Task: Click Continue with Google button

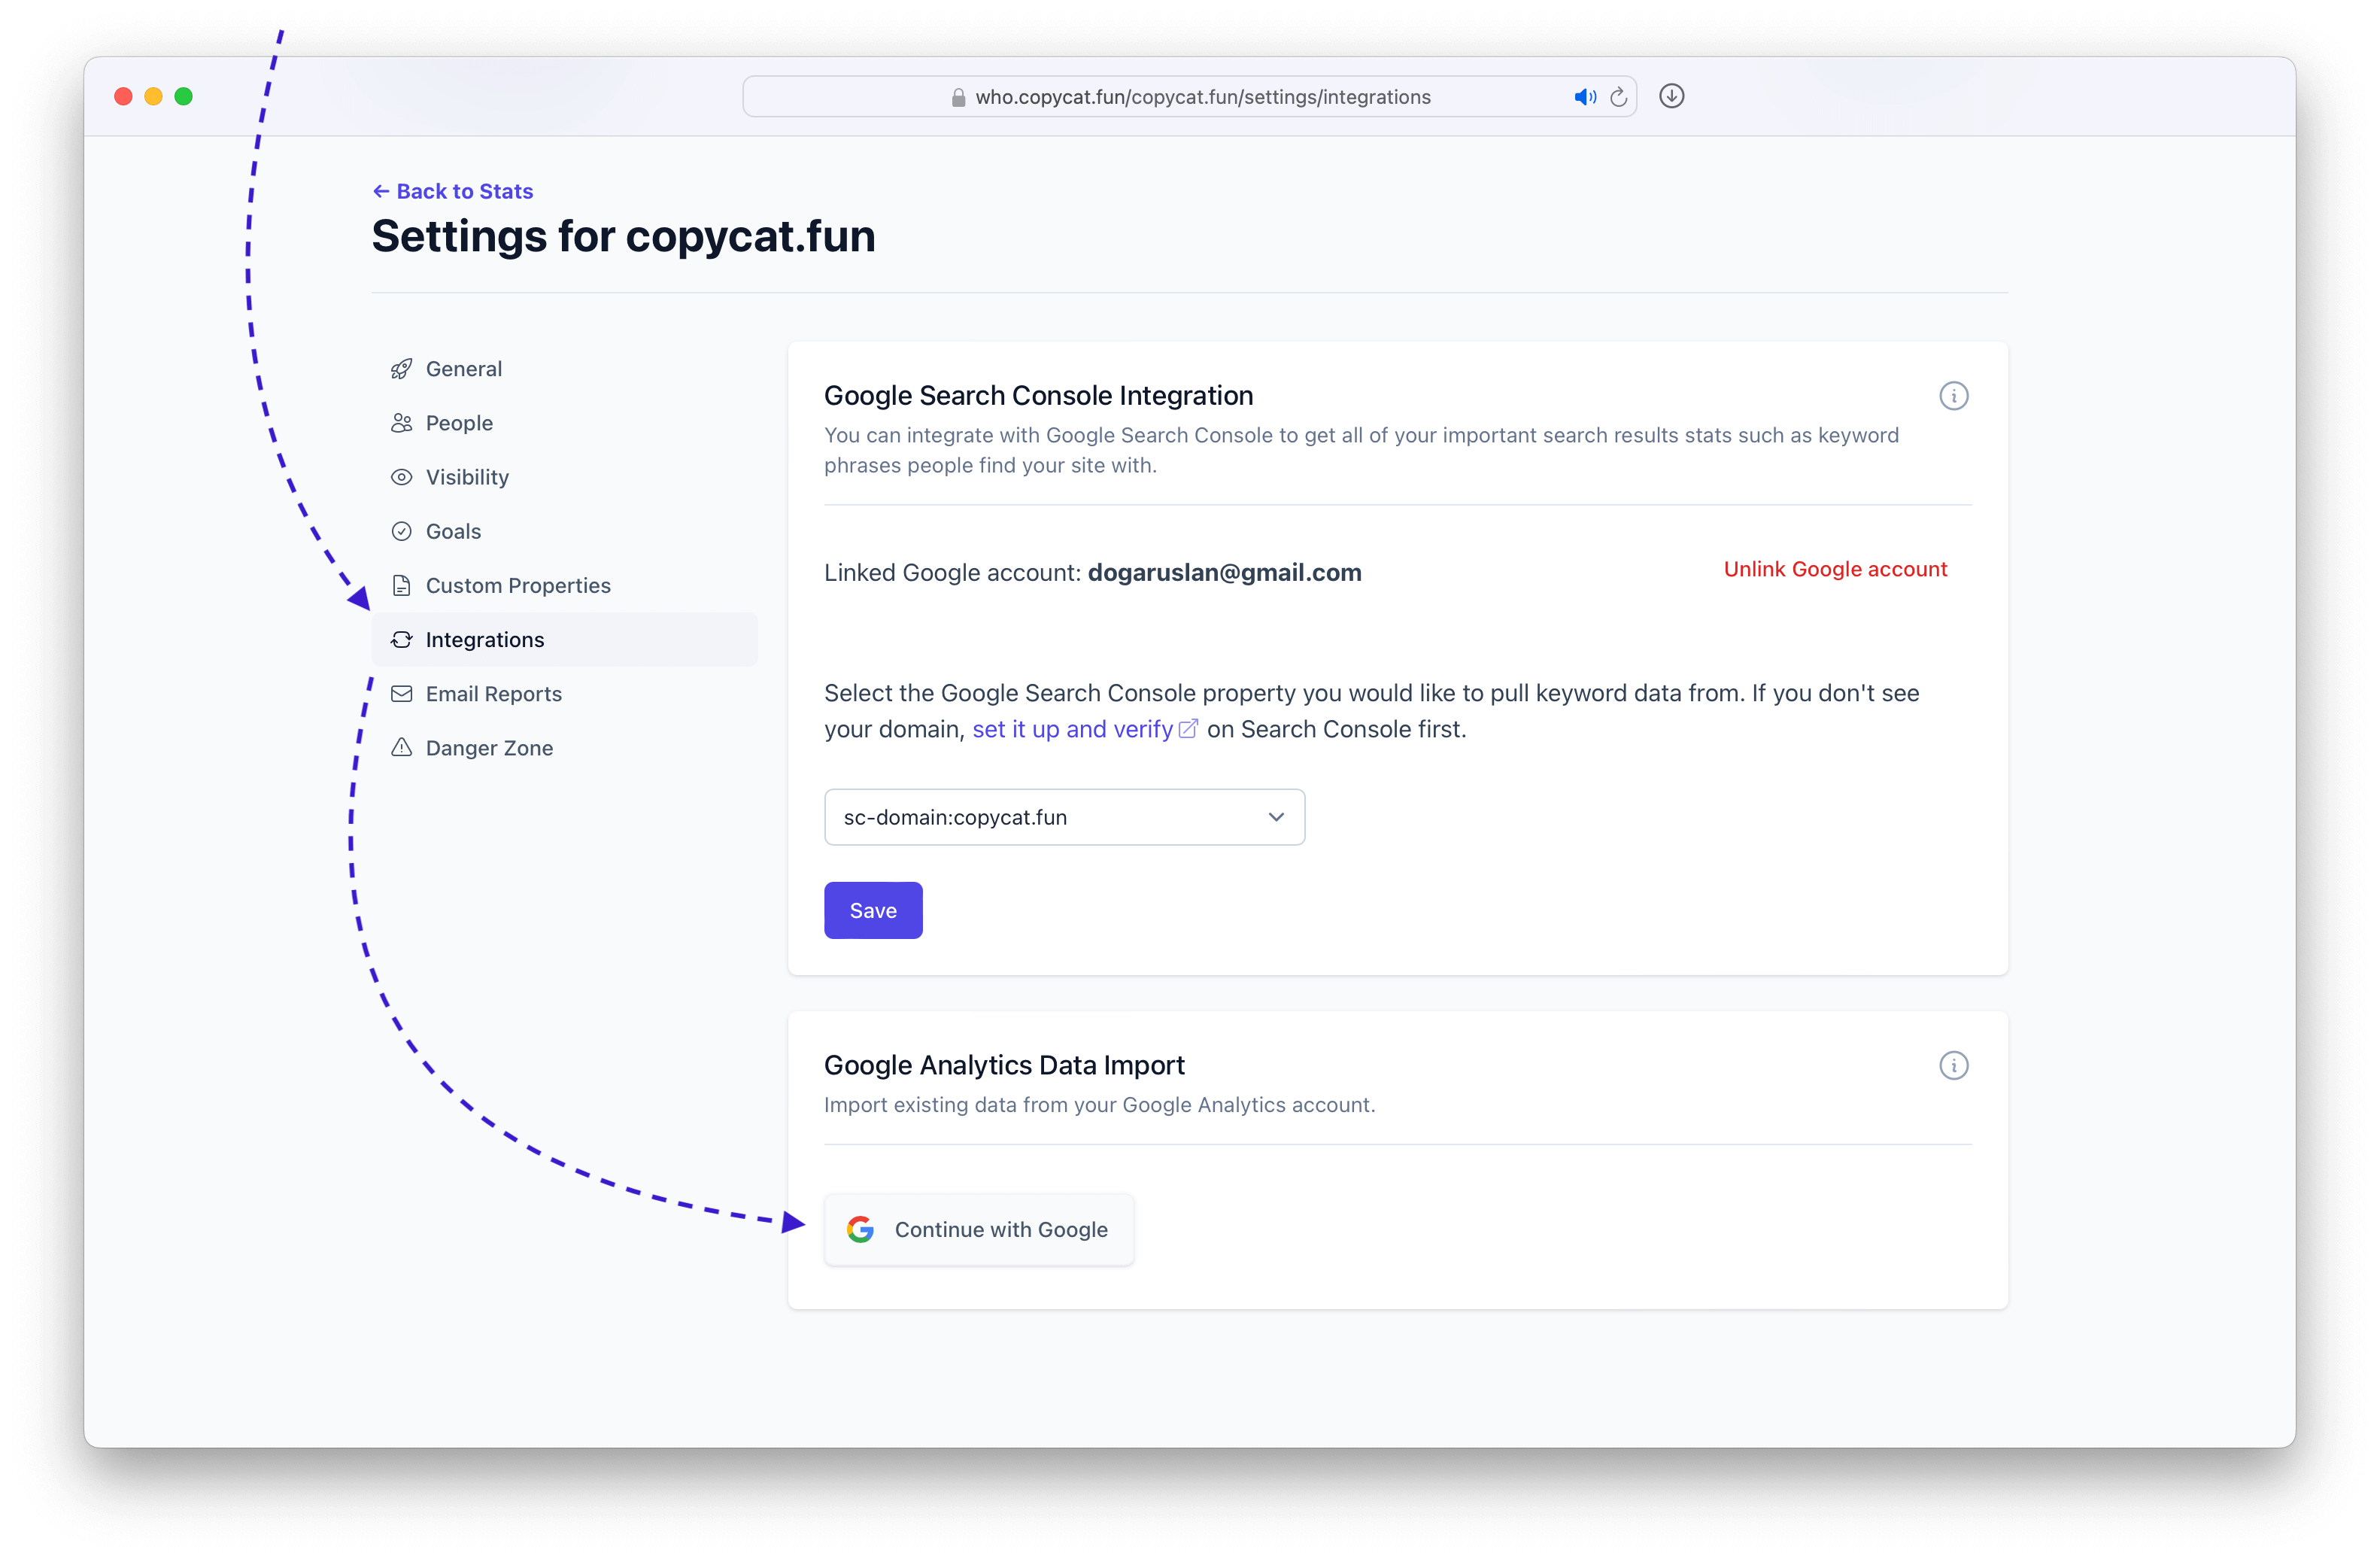Action: click(x=979, y=1229)
